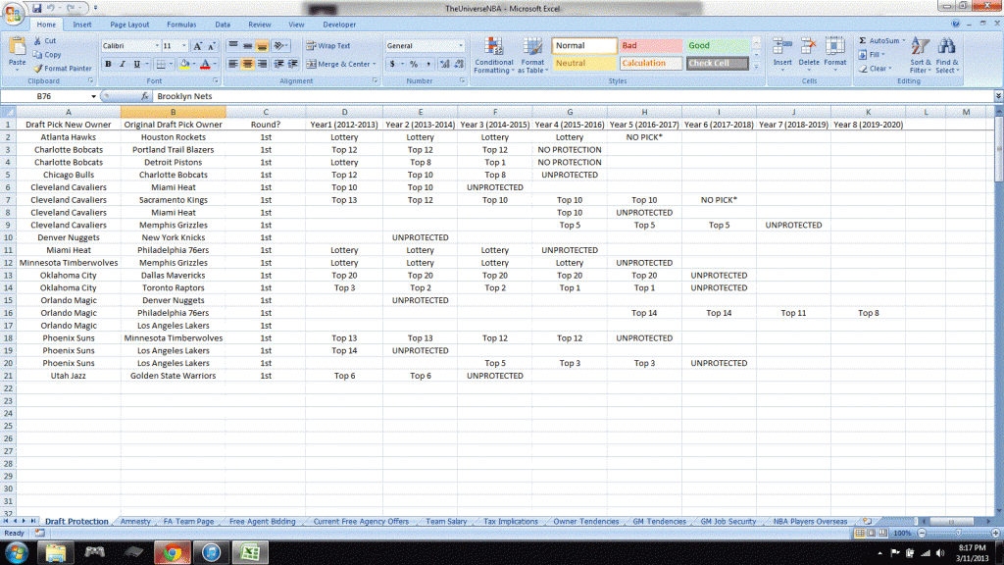Click the Merge & Center button
This screenshot has height=565, width=1004.
point(338,64)
